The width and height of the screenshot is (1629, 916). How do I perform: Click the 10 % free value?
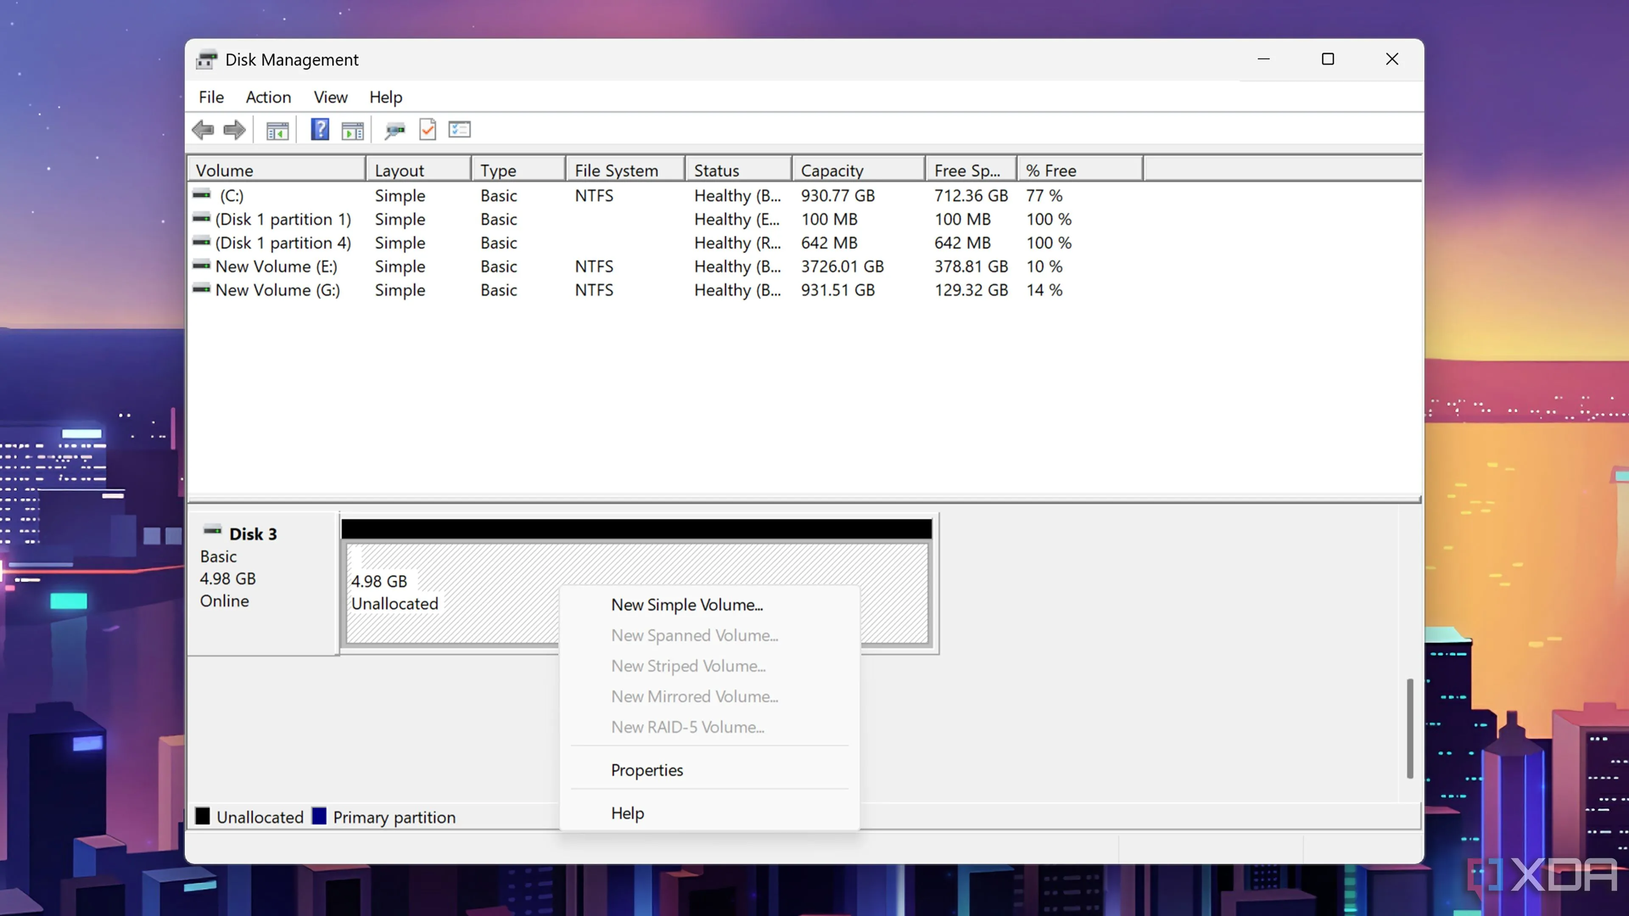[x=1044, y=266]
